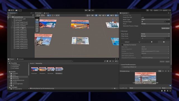Select the first thumbnail in NameCity folder
Screen dimensions: 179x101
[x=35, y=69]
